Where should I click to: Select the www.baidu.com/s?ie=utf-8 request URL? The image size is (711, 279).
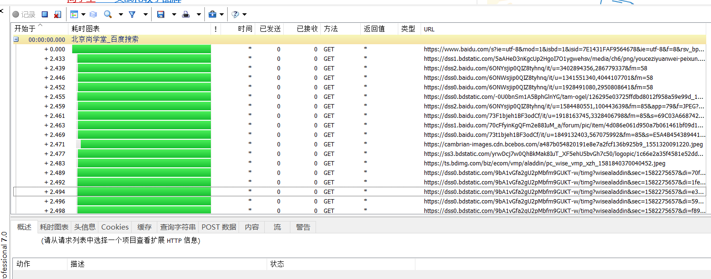pyautogui.click(x=564, y=49)
